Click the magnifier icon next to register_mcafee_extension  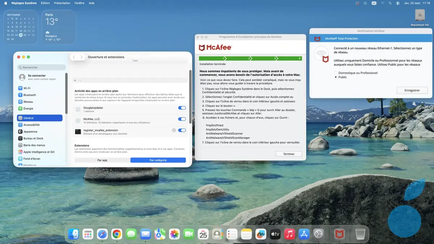174,129
